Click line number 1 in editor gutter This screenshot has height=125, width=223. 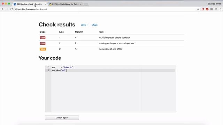(x=49, y=67)
